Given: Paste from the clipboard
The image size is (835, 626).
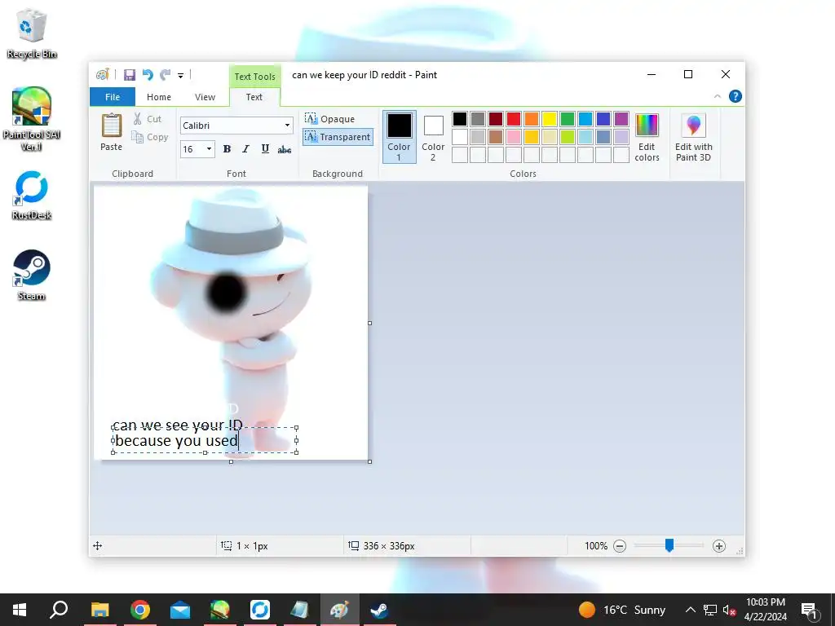Looking at the screenshot, I should (x=111, y=132).
